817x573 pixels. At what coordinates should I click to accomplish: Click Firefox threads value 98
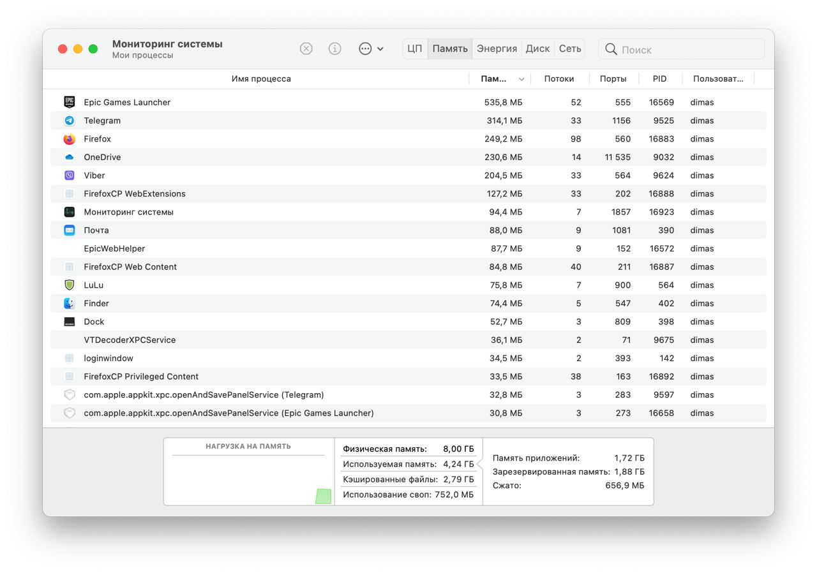(576, 138)
